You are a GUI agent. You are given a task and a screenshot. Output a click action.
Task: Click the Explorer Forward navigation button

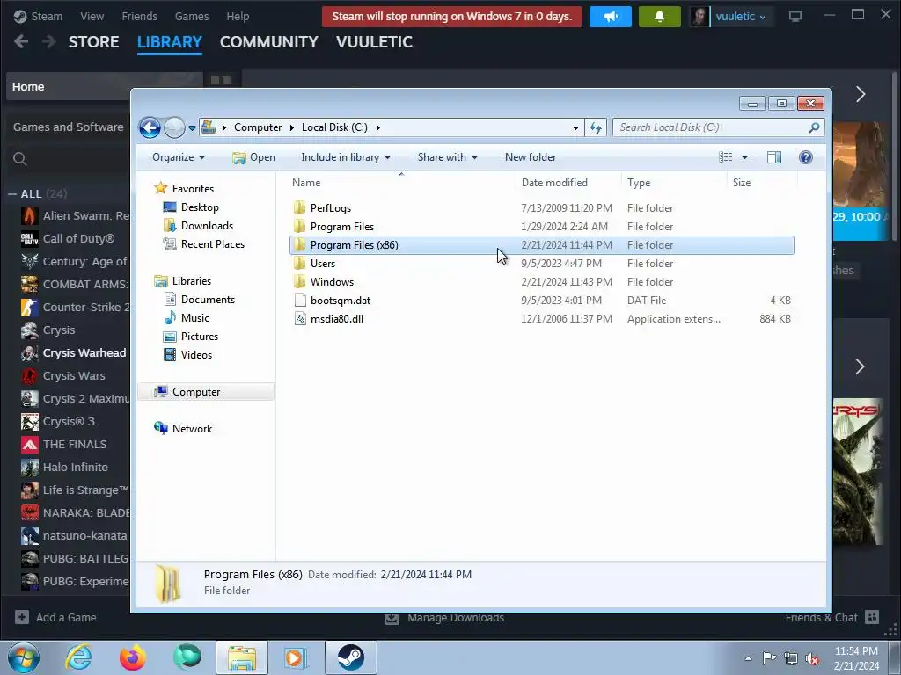pyautogui.click(x=174, y=127)
